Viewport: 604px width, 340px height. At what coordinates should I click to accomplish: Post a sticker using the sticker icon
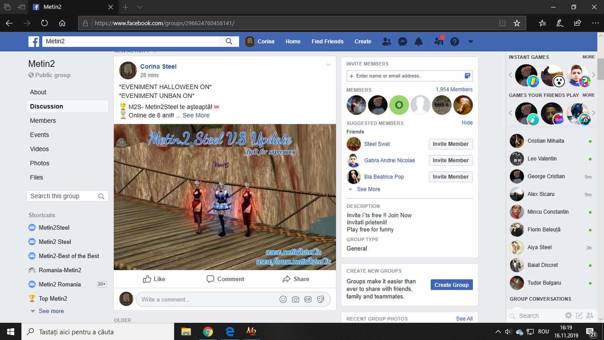[x=320, y=299]
